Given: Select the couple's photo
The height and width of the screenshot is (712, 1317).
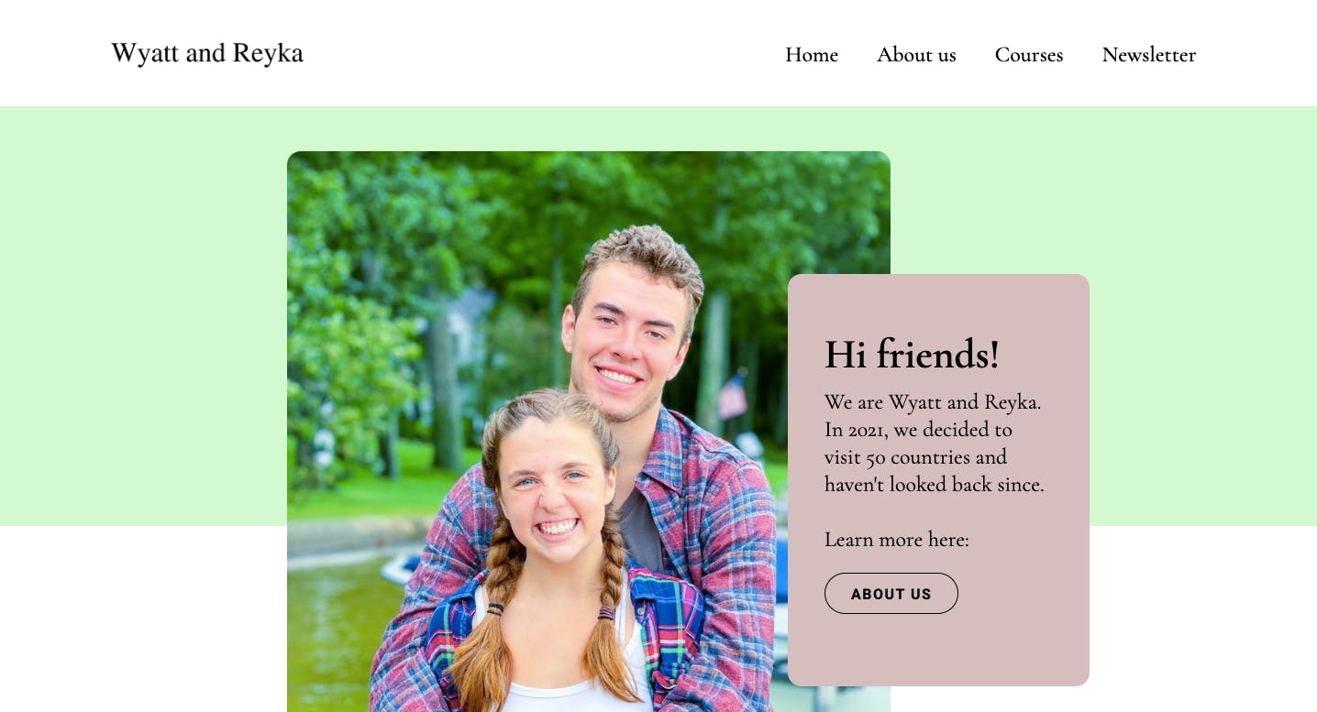Looking at the screenshot, I should 537,431.
